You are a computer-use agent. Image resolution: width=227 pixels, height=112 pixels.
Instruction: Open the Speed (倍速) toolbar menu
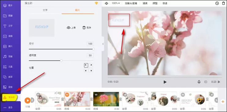(165, 3)
